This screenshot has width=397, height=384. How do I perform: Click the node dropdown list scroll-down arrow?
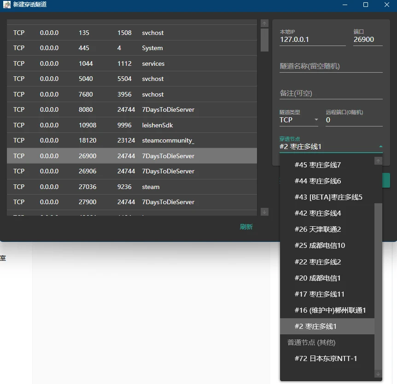pos(378,373)
